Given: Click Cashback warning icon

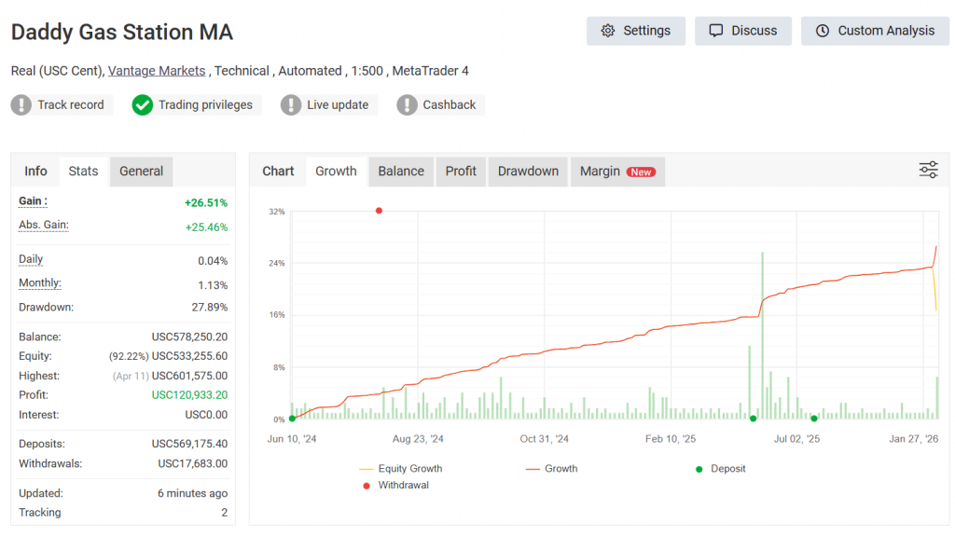Looking at the screenshot, I should point(407,105).
